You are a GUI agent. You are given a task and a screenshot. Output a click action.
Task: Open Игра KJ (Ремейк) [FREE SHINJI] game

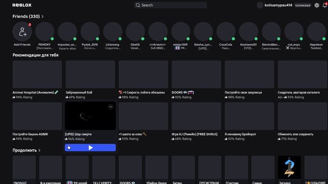click(x=196, y=116)
